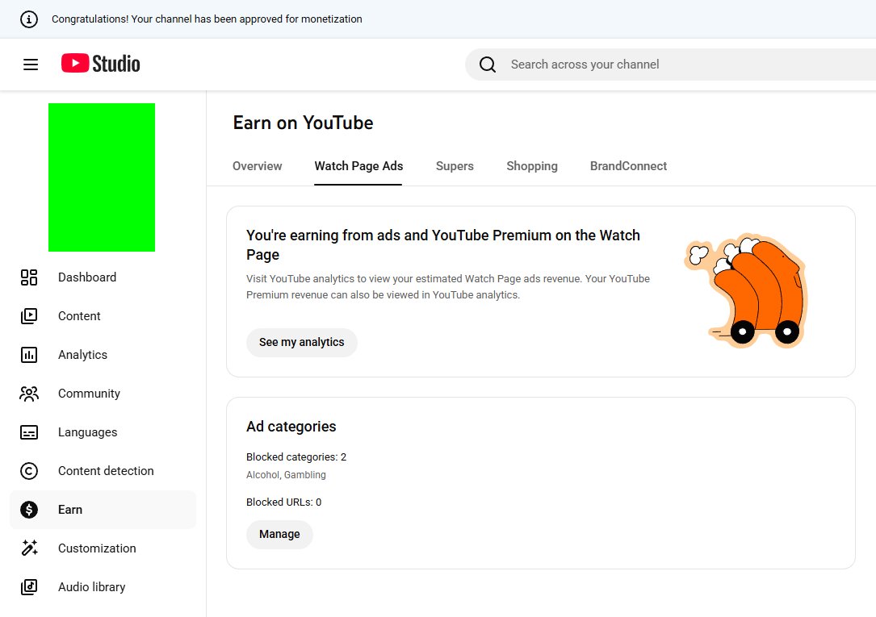Open the hamburger navigation menu
This screenshot has height=617, width=876.
(x=31, y=65)
